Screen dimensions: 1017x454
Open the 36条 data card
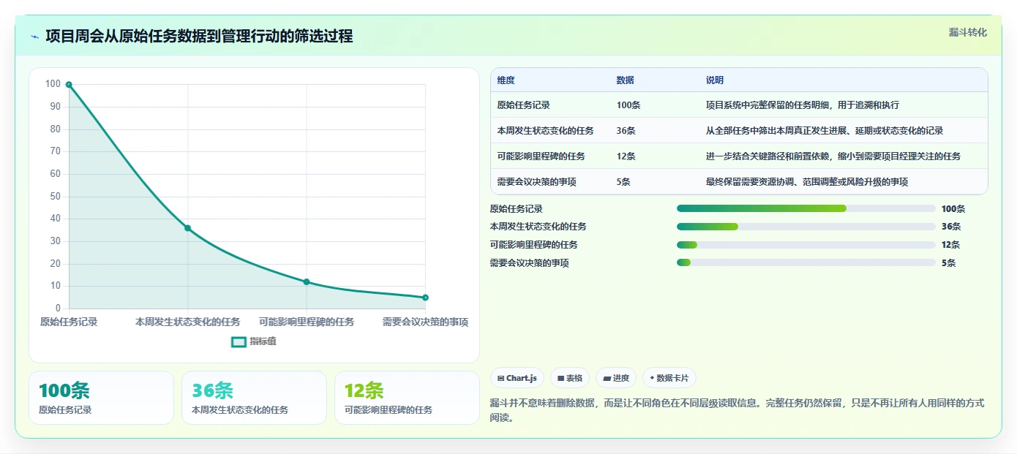point(254,398)
